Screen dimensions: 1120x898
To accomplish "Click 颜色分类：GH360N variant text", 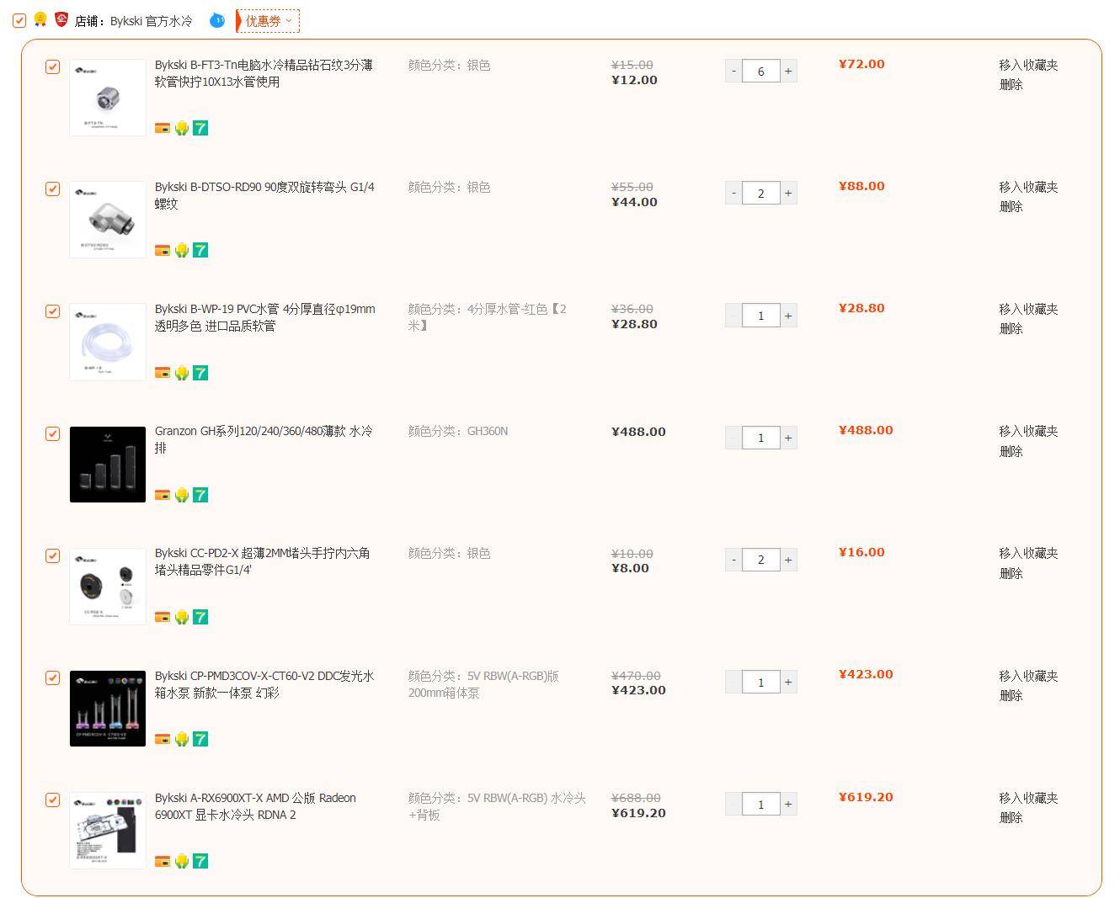I will (458, 431).
